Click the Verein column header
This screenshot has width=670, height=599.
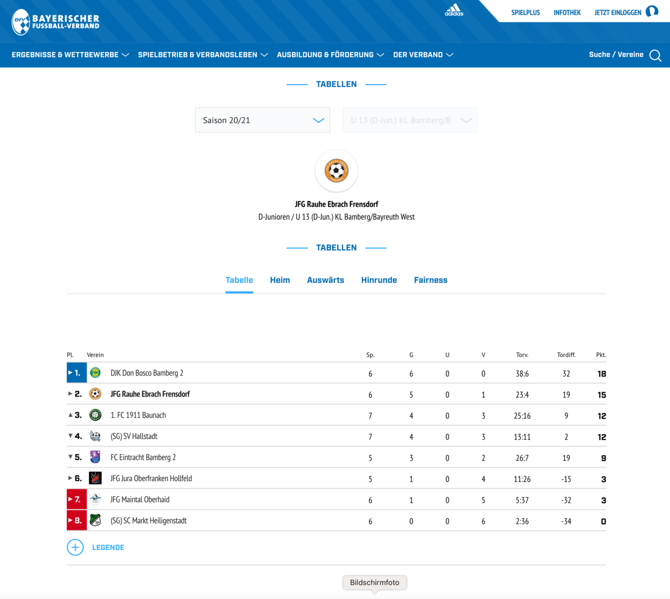(95, 355)
